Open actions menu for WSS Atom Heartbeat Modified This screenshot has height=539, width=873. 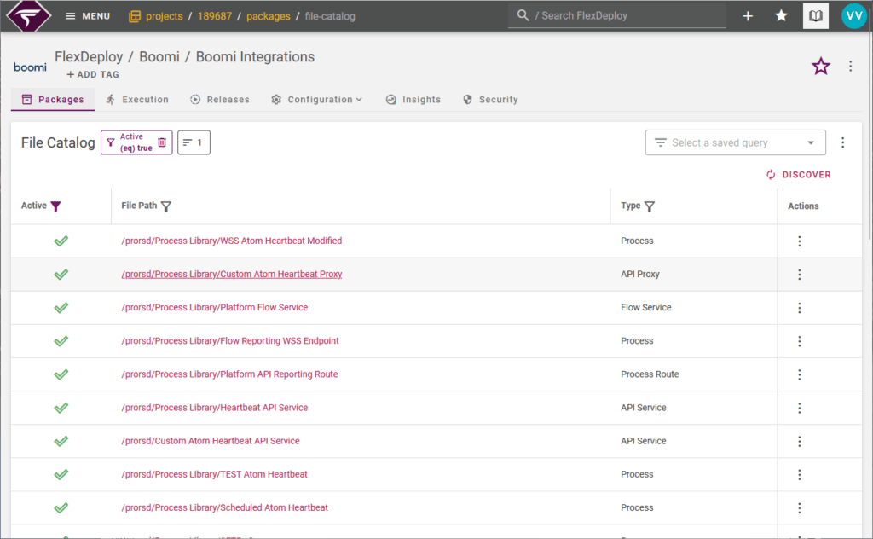click(800, 241)
